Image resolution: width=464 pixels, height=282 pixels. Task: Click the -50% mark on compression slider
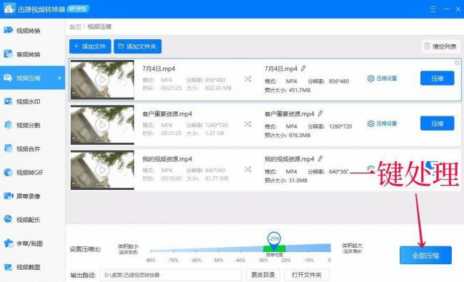[x=218, y=260]
